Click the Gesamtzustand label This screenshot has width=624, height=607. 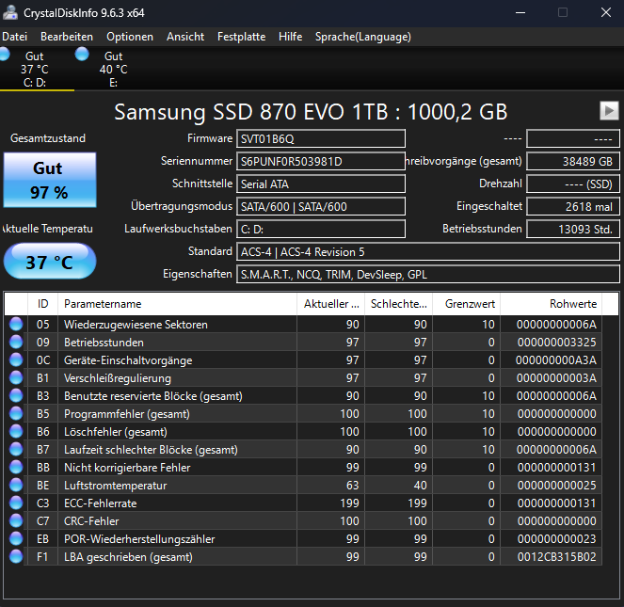[x=48, y=138]
